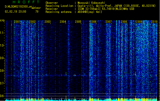Click the observer name Masayuki Kobayashi
Viewport: 160px width, 101px height.
[91, 3]
